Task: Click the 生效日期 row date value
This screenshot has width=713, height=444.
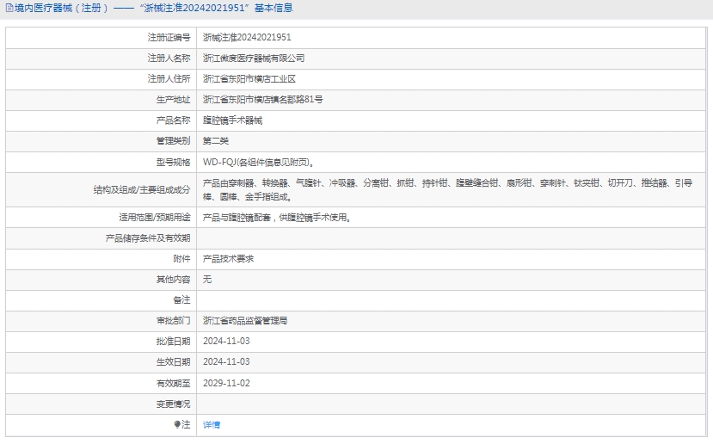Action: [x=226, y=362]
